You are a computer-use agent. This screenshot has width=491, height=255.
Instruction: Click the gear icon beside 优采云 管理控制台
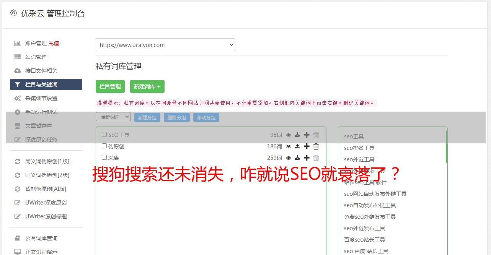(13, 13)
